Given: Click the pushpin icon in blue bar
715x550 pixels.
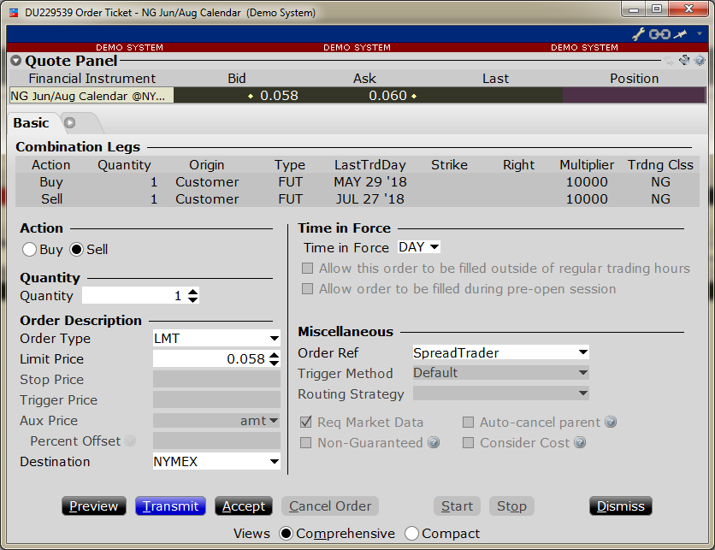Looking at the screenshot, I should coord(680,34).
